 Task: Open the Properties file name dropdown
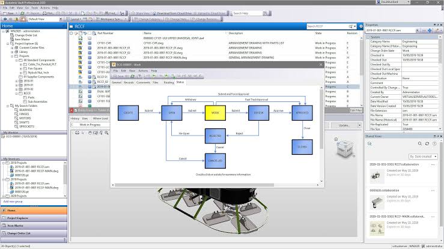(418, 30)
